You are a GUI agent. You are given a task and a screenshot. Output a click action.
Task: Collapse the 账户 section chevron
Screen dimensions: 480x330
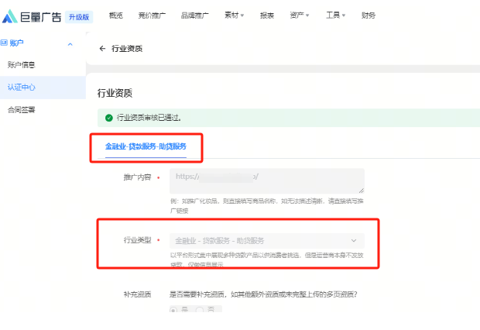click(70, 44)
